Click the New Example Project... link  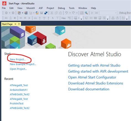tap(23, 64)
